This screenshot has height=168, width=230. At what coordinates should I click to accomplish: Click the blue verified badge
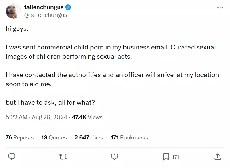(x=68, y=7)
